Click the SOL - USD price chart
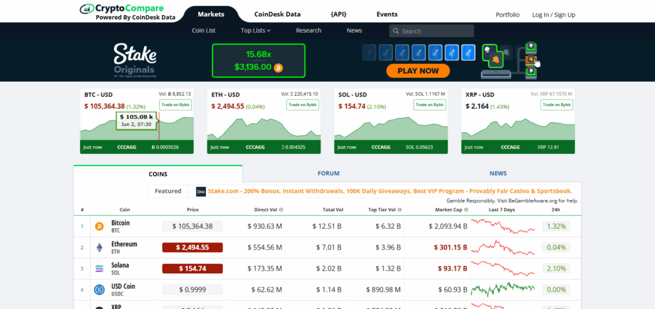Viewport: 655px width, 309px height. 391,128
